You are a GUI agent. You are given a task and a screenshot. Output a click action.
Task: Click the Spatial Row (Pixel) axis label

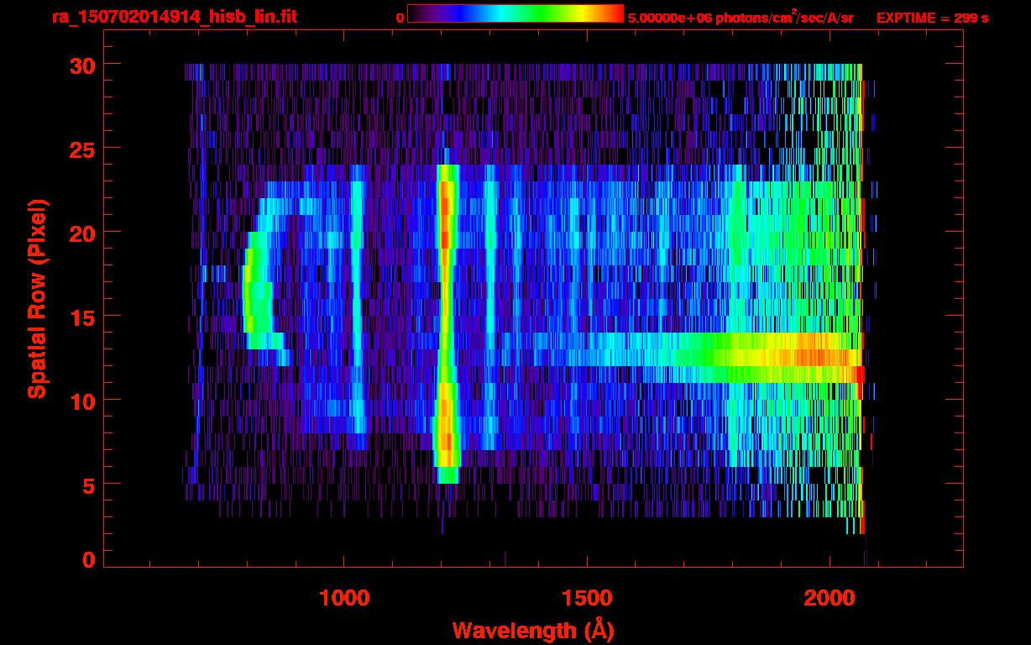(x=36, y=299)
